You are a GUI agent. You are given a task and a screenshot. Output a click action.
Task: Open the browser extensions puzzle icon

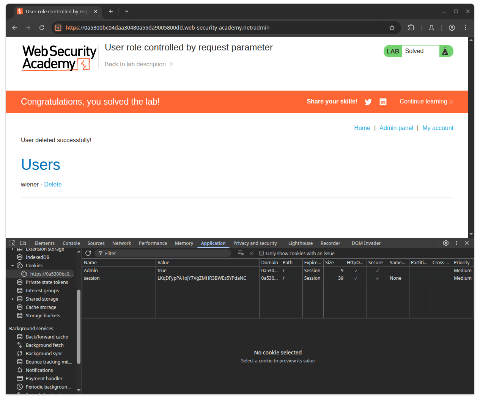click(411, 28)
